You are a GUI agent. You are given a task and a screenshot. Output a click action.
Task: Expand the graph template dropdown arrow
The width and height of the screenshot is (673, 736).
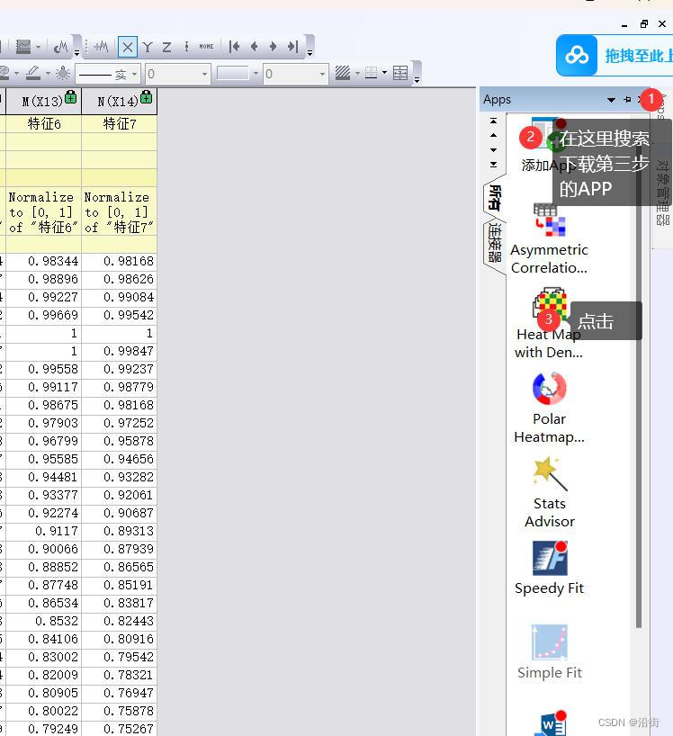tap(39, 47)
